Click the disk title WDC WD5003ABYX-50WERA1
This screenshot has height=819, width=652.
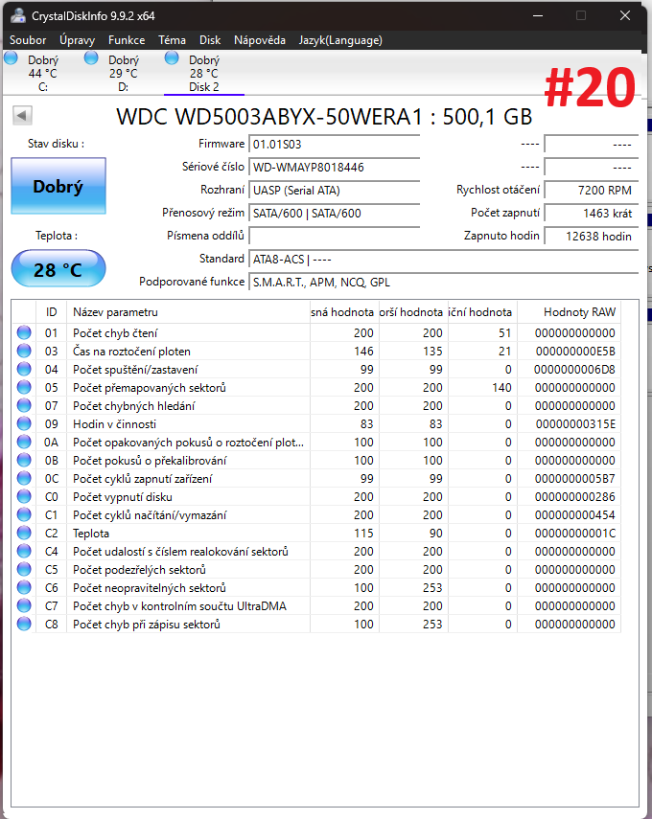(x=324, y=117)
